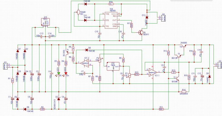Click the 7812 regulator IO3 symbol

point(45,22)
